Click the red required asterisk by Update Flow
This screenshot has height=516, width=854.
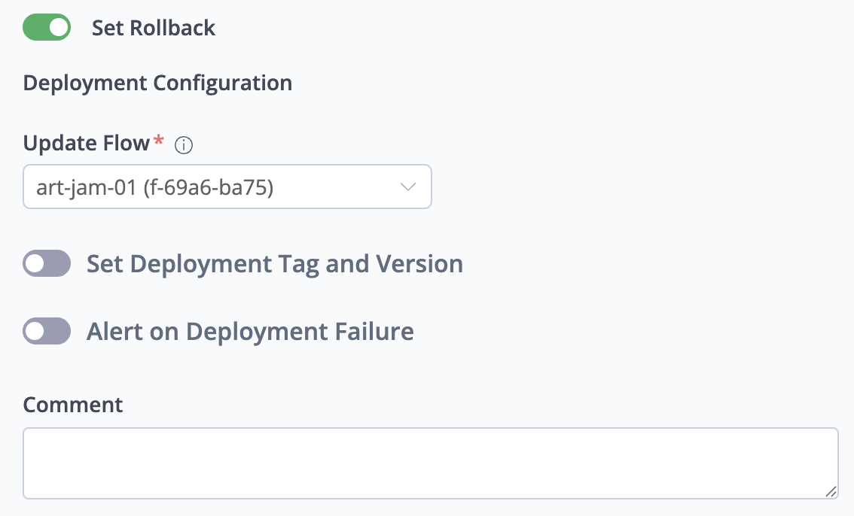coord(158,141)
